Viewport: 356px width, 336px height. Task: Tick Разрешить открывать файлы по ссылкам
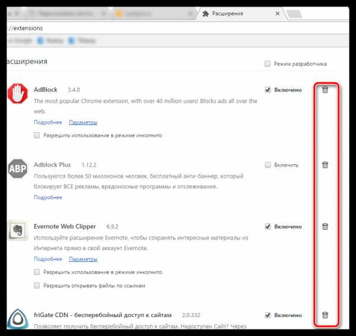point(37,286)
